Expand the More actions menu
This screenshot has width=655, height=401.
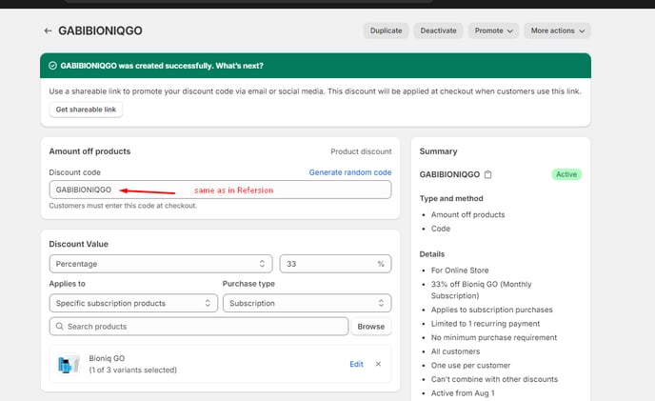coord(557,30)
